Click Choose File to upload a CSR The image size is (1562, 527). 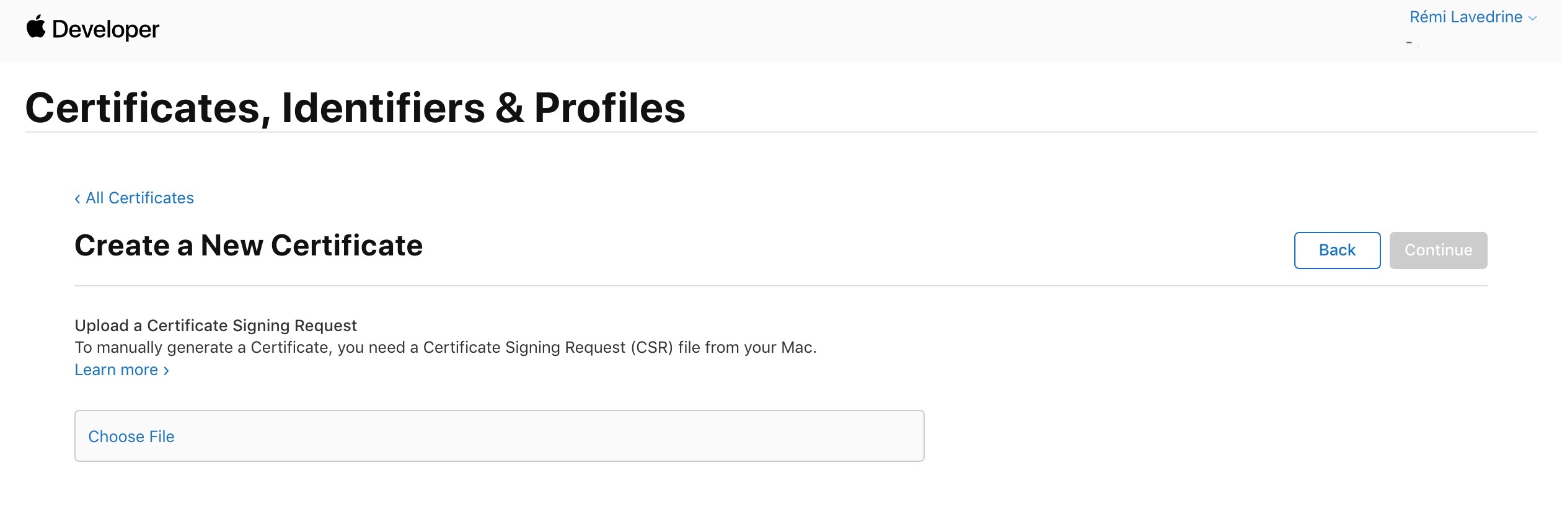pyautogui.click(x=131, y=436)
